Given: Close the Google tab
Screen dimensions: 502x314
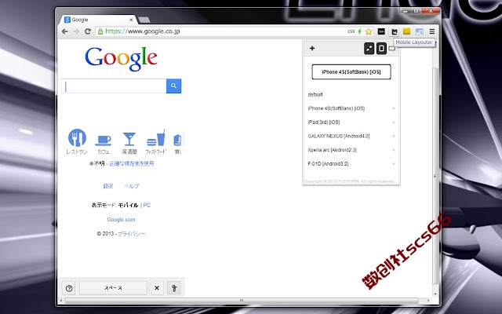Looking at the screenshot, I should [131, 20].
